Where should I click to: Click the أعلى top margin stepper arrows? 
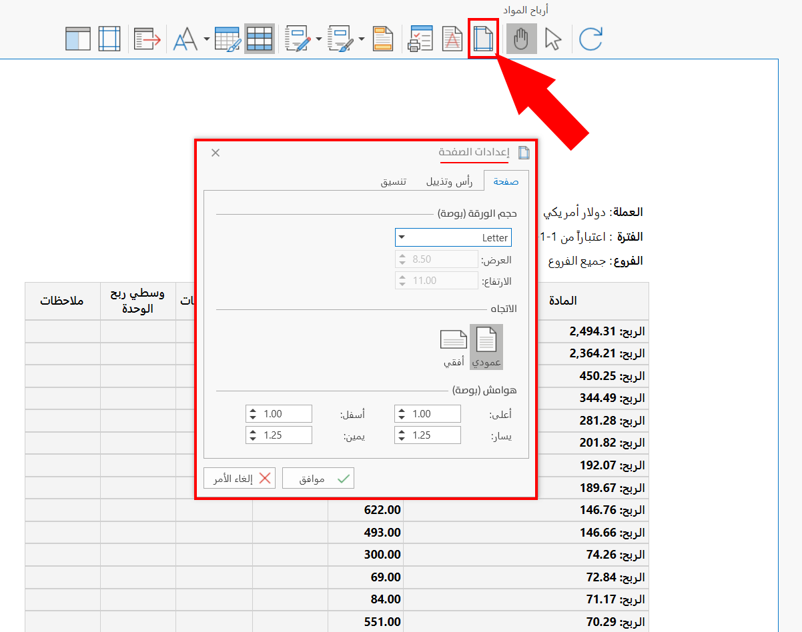(x=402, y=414)
